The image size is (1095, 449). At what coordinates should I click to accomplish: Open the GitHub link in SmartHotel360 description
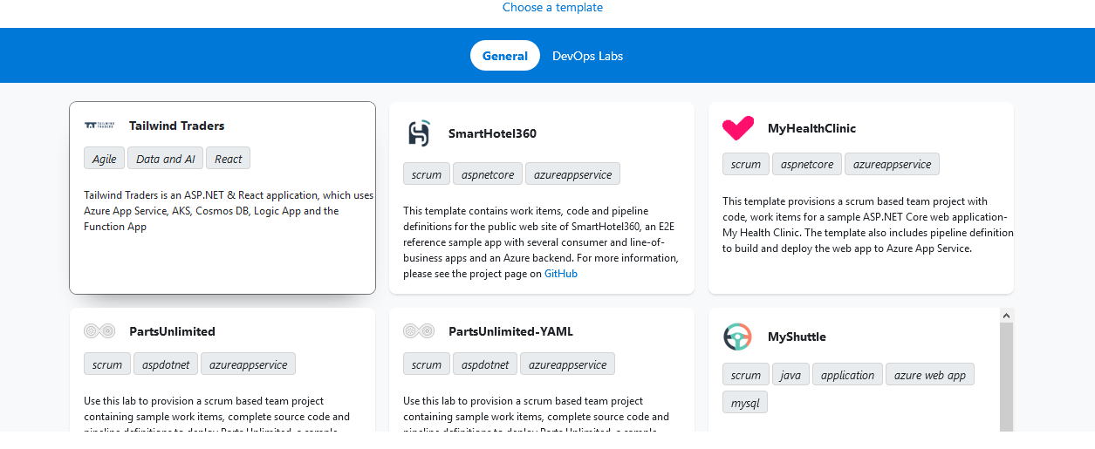pos(561,274)
